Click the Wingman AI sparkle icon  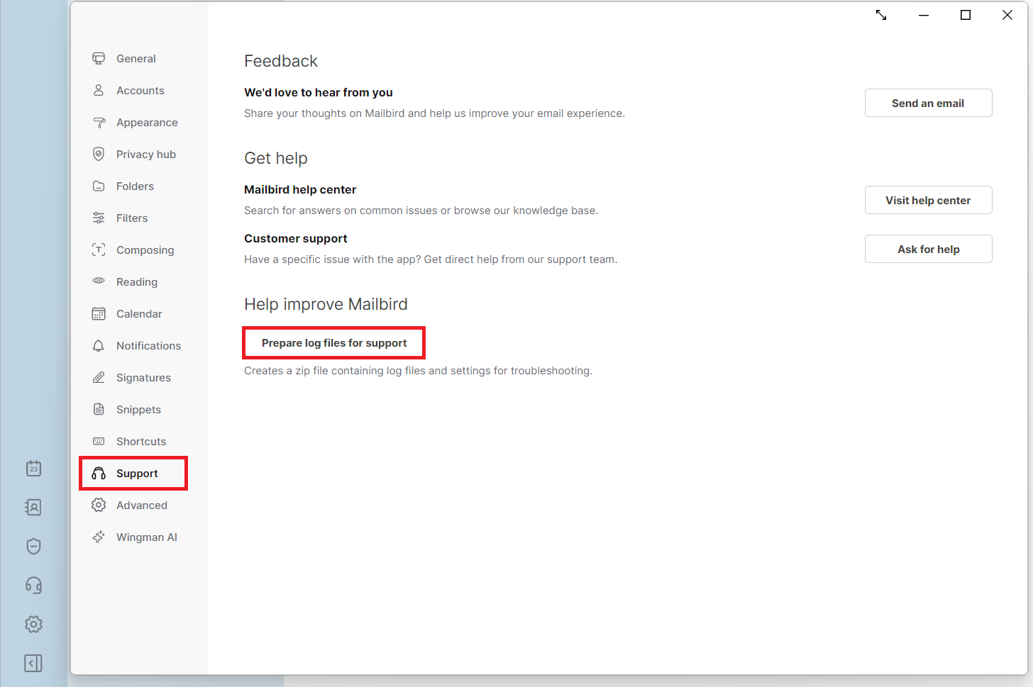[x=99, y=537]
